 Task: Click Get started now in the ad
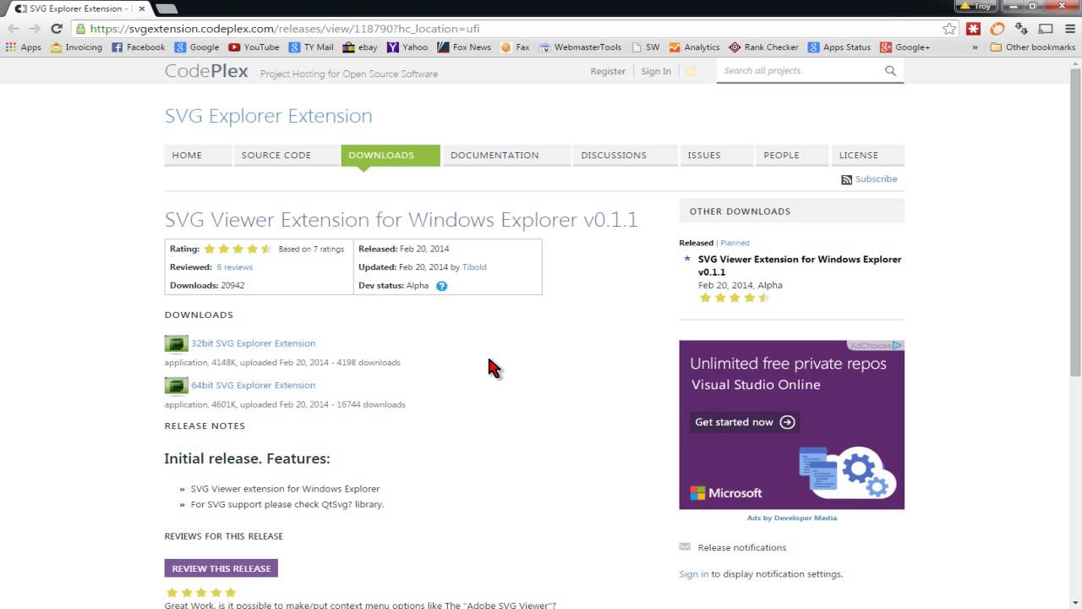(x=744, y=422)
